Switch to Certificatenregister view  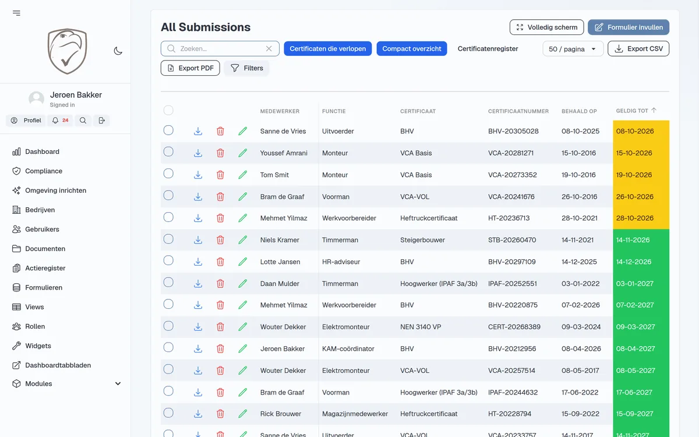[488, 49]
